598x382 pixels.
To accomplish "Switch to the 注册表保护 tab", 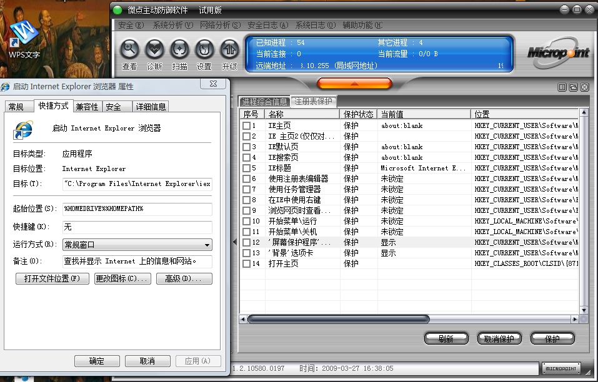I will 314,101.
